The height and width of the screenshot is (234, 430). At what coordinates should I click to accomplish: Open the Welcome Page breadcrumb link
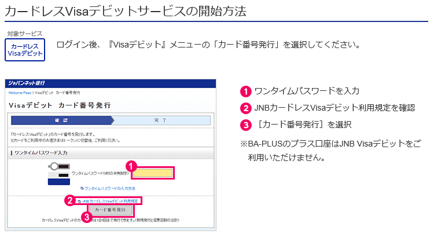click(x=20, y=93)
